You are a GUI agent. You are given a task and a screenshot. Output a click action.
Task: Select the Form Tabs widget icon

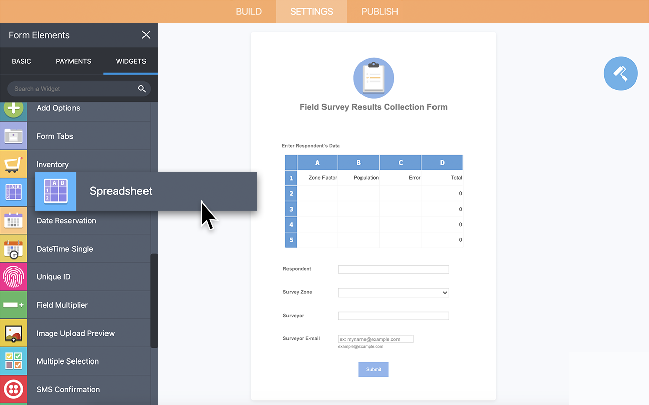pyautogui.click(x=14, y=136)
